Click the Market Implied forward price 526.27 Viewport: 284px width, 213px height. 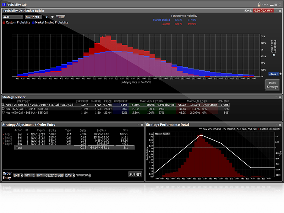point(179,20)
